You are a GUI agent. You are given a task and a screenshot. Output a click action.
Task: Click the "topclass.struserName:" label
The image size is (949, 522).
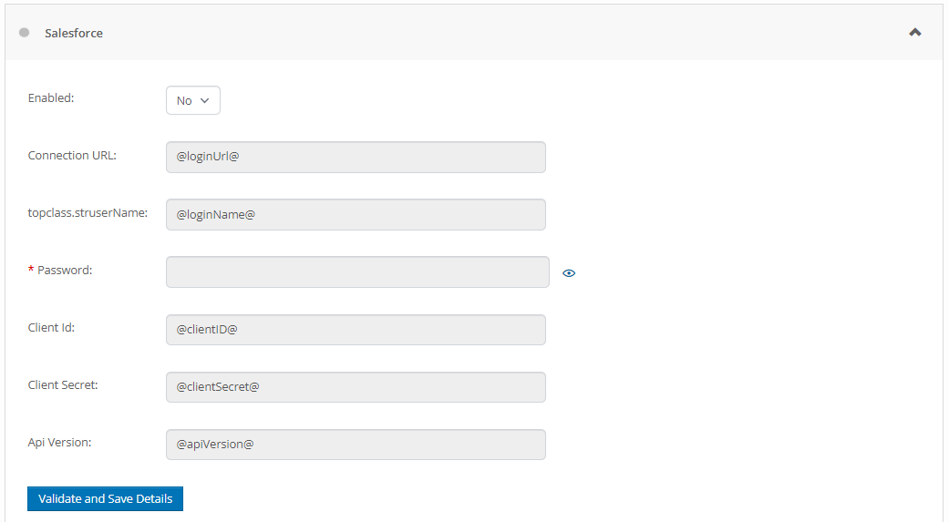coord(88,212)
